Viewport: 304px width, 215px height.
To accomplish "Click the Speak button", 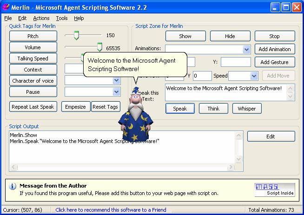I will [180, 109].
